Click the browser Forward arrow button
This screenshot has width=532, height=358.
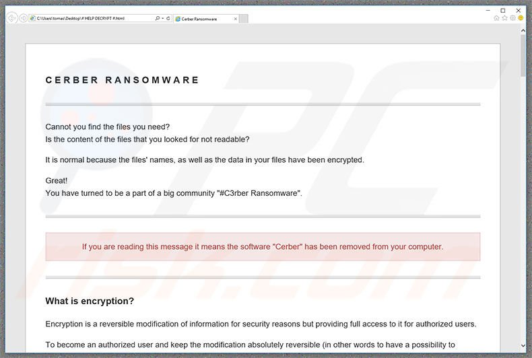(x=24, y=18)
